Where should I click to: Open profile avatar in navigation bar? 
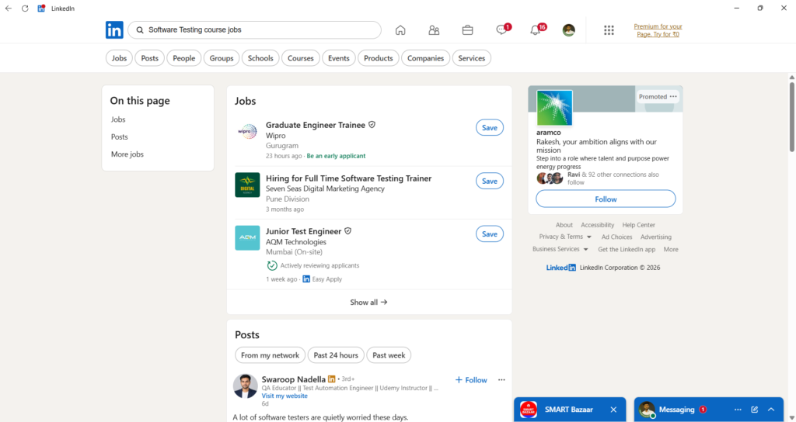tap(568, 30)
